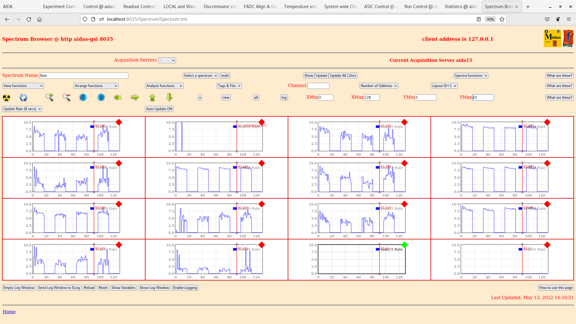Click the blue double-down-arrow circle icon

click(83, 97)
